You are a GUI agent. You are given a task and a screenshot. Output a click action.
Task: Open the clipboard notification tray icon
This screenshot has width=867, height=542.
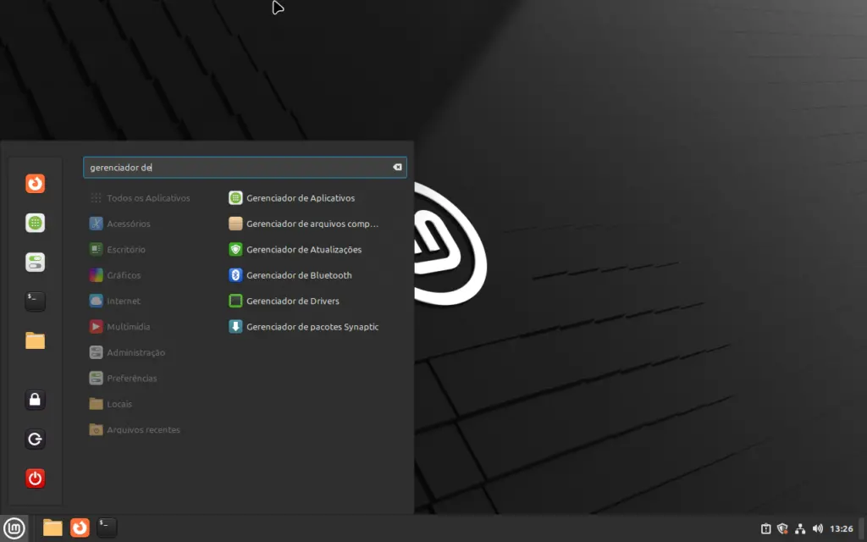[766, 528]
